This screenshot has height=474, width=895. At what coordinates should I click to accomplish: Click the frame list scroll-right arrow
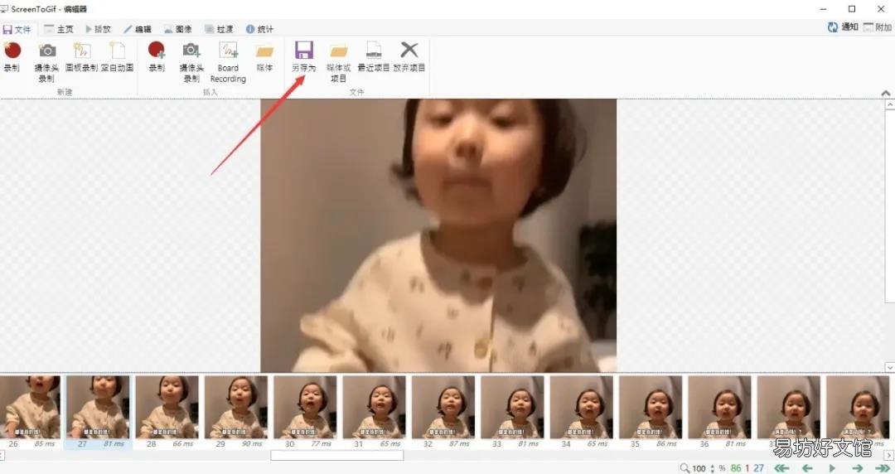[890, 456]
